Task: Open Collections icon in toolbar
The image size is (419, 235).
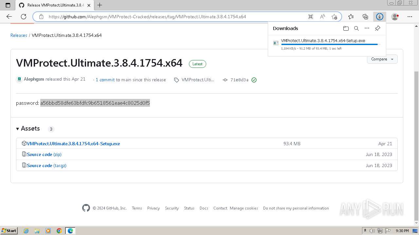Action: pyautogui.click(x=365, y=17)
